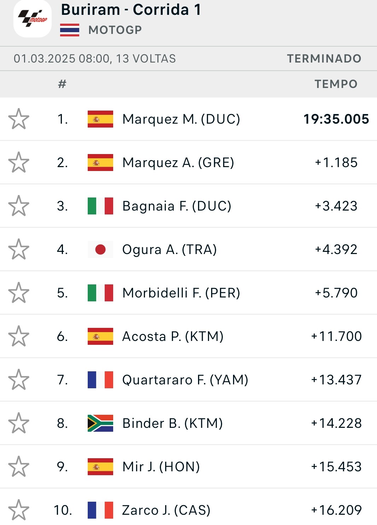Favorite Quartararo F. using the star
Viewport: 377px width, 525px height.
19,380
